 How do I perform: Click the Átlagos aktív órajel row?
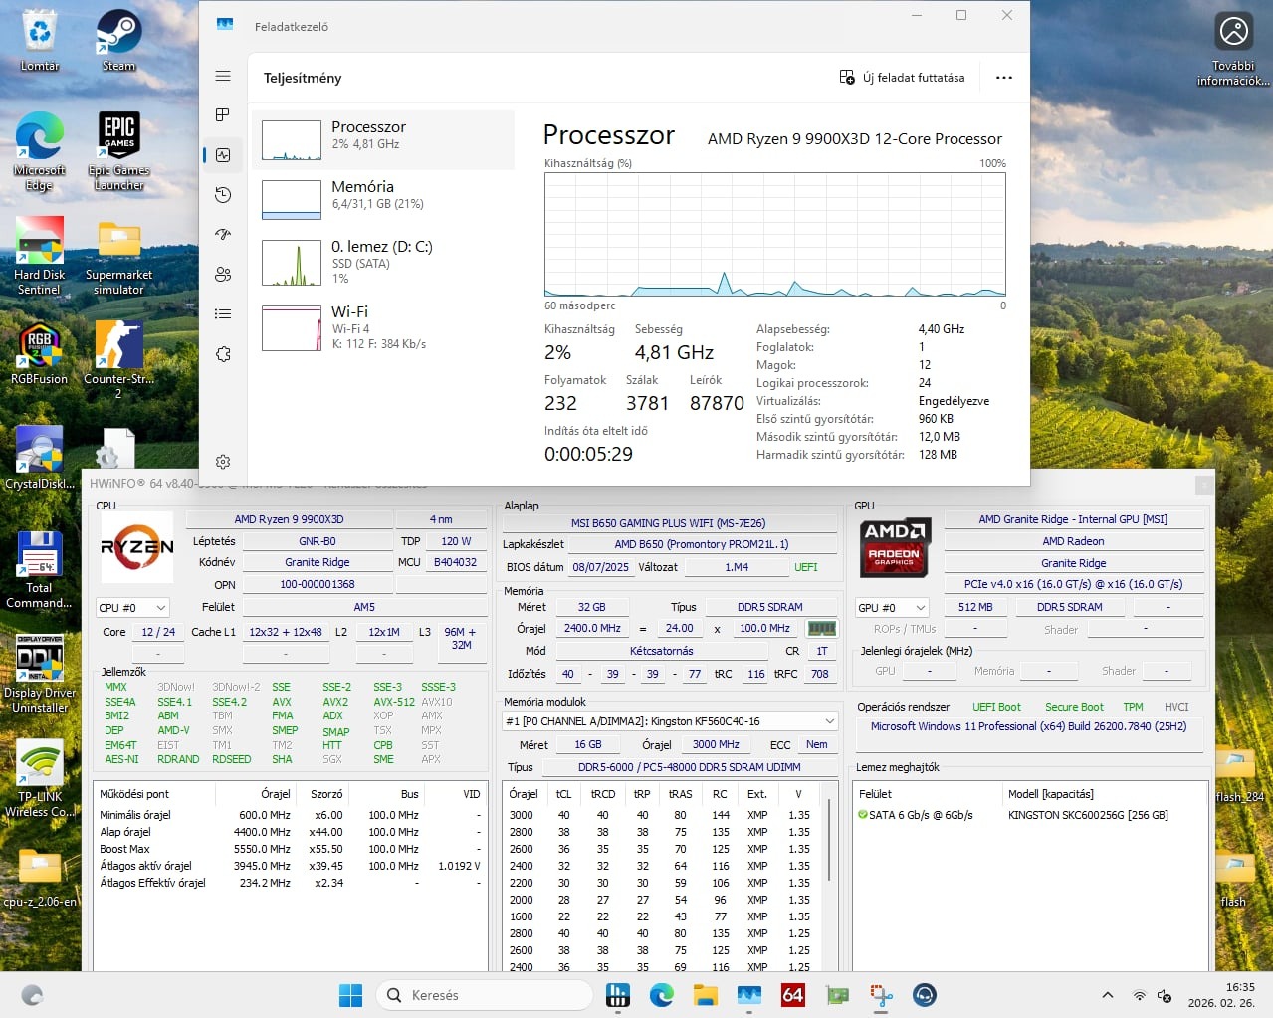coord(291,866)
